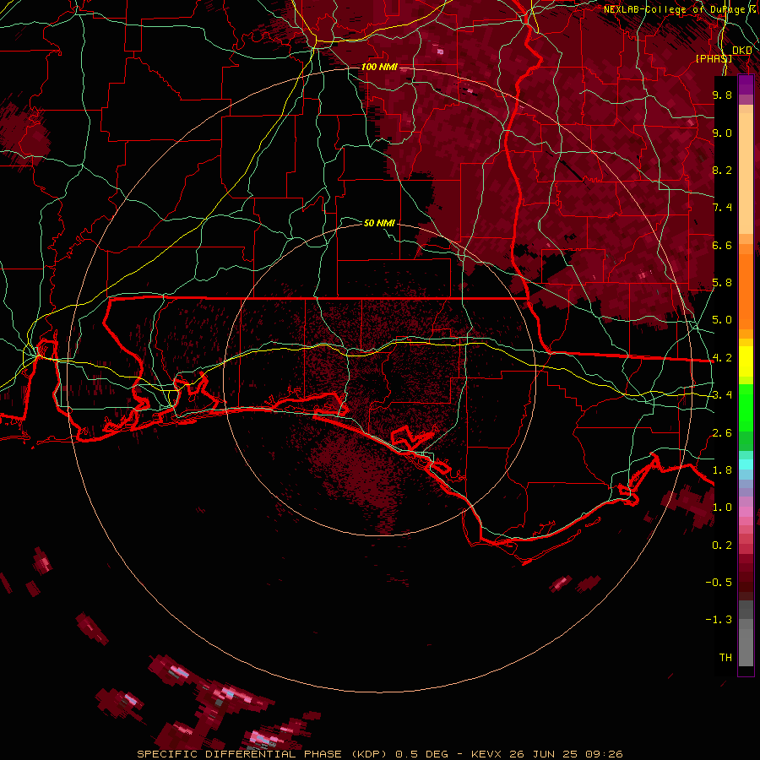Image resolution: width=760 pixels, height=760 pixels.
Task: Click the 50 NMI range ring label
Action: coord(379,223)
